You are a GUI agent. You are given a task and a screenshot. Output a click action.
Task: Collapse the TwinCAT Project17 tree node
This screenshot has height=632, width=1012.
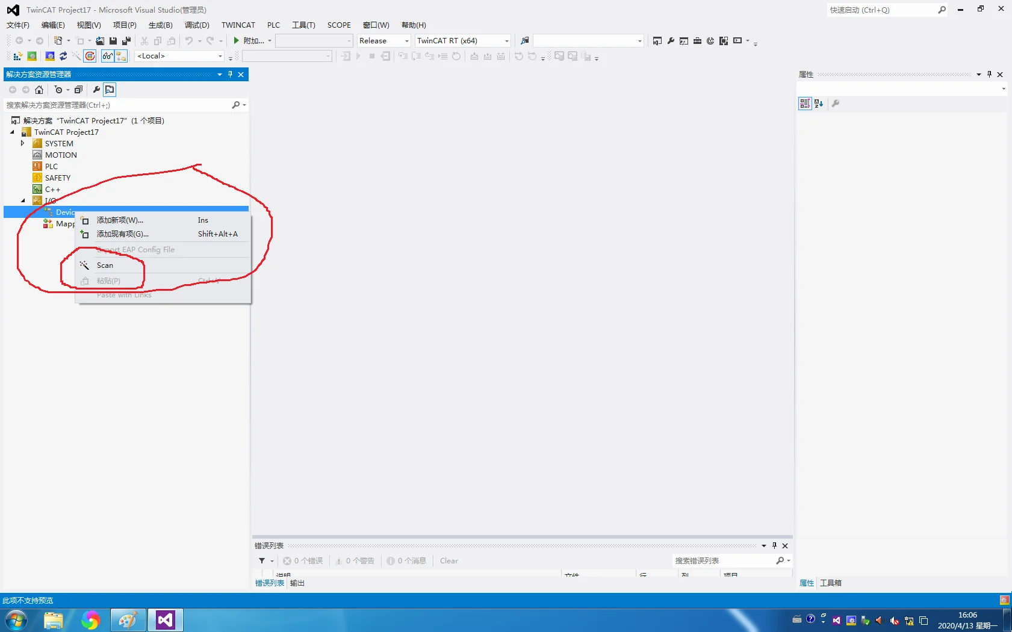(12, 132)
